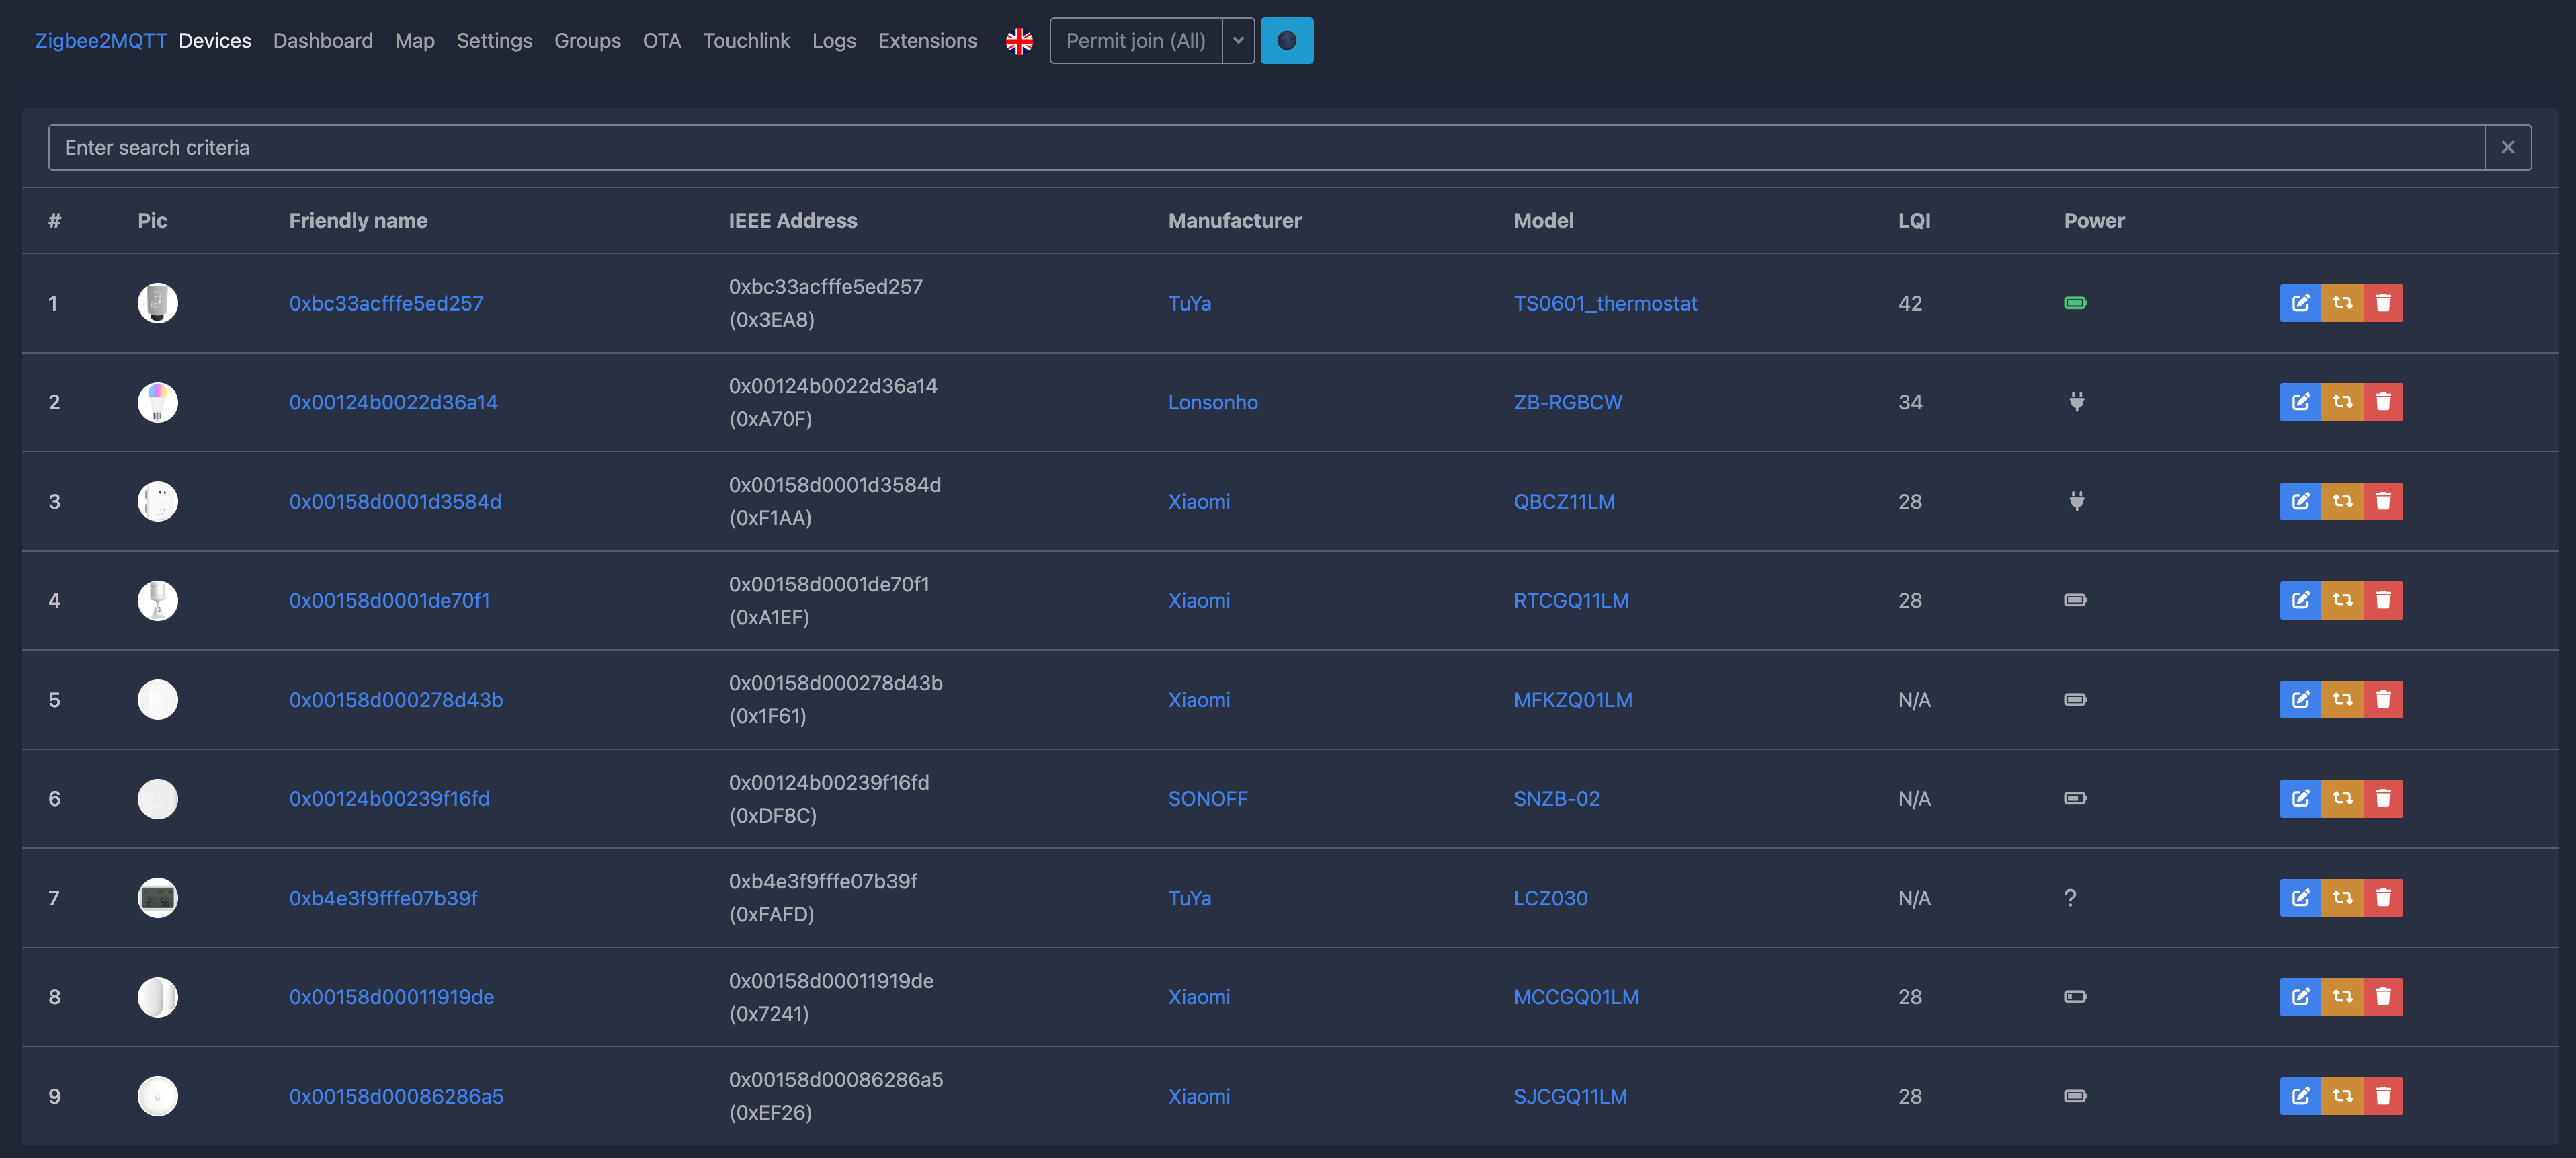
Task: Click reconfigure icon for SJCGQ11LM row
Action: [x=2342, y=1096]
